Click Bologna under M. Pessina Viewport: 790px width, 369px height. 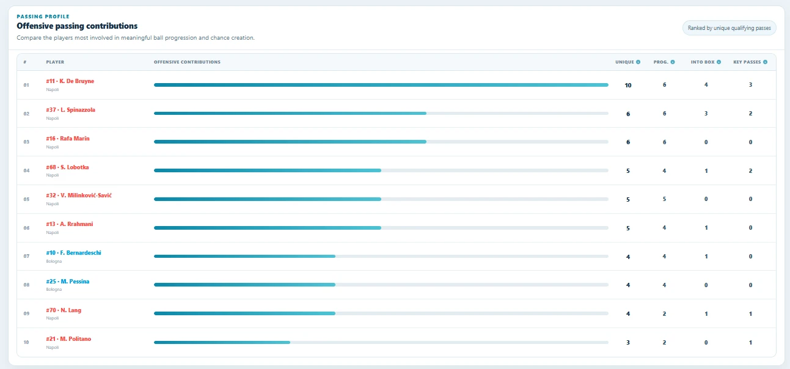tap(54, 290)
